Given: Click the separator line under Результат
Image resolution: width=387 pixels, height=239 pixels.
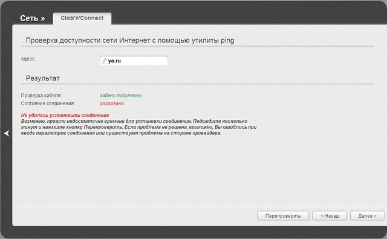Looking at the screenshot, I should 197,84.
